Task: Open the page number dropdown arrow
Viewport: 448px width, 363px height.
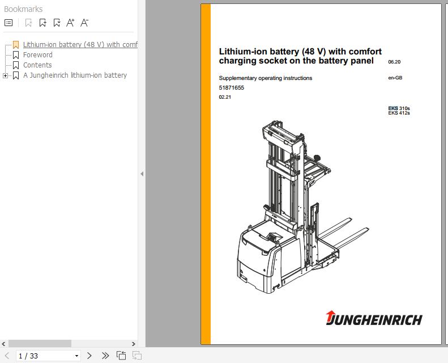Action: click(x=76, y=356)
